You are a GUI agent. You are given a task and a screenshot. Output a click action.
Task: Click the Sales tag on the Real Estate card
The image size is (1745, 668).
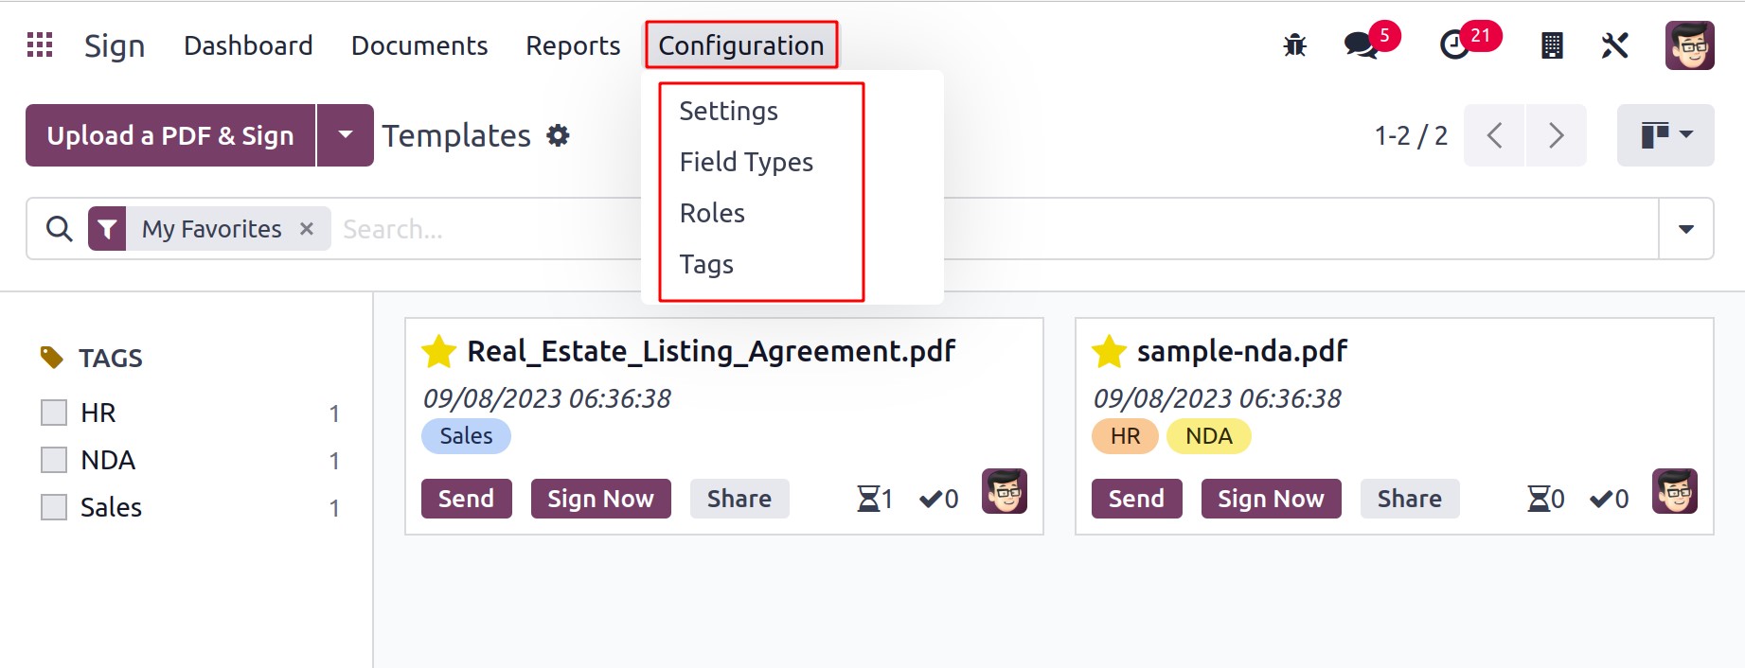tap(466, 436)
